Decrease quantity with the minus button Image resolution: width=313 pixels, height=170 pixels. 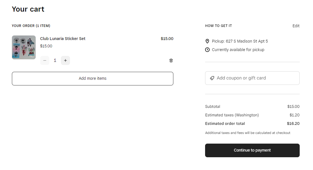45,60
